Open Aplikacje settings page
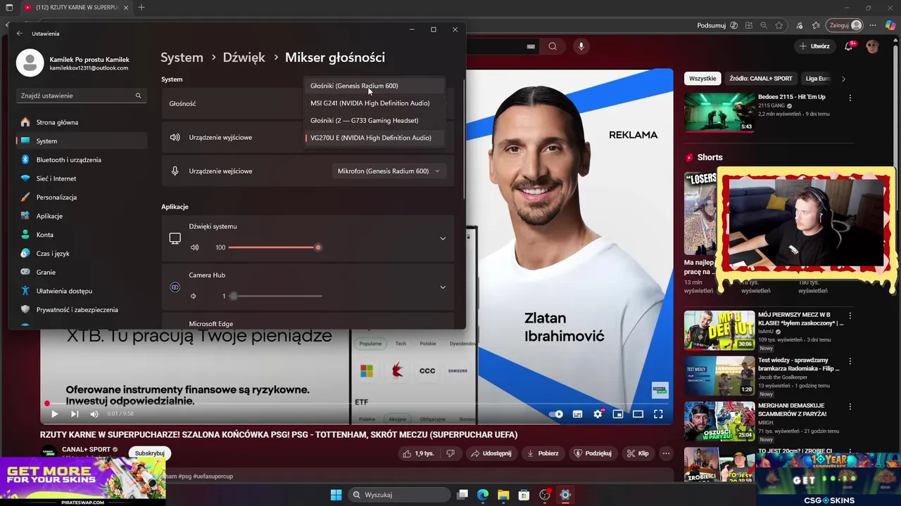901x506 pixels. [x=81, y=216]
